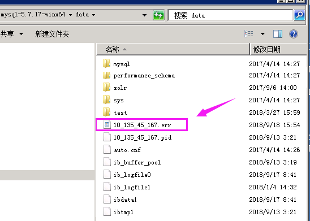Click date 2018/9/18 15:54 of err file

(274, 125)
